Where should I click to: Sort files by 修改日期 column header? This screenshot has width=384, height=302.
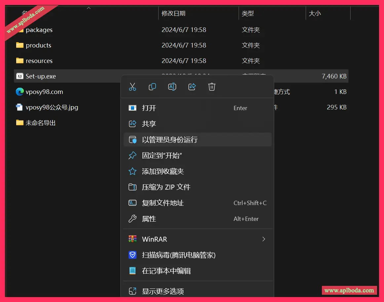(173, 14)
